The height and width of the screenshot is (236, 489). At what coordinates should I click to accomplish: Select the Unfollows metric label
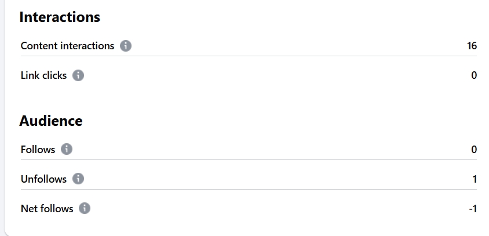point(43,179)
